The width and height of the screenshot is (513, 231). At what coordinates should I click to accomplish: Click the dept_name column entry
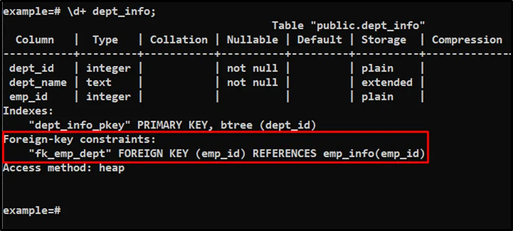point(38,82)
